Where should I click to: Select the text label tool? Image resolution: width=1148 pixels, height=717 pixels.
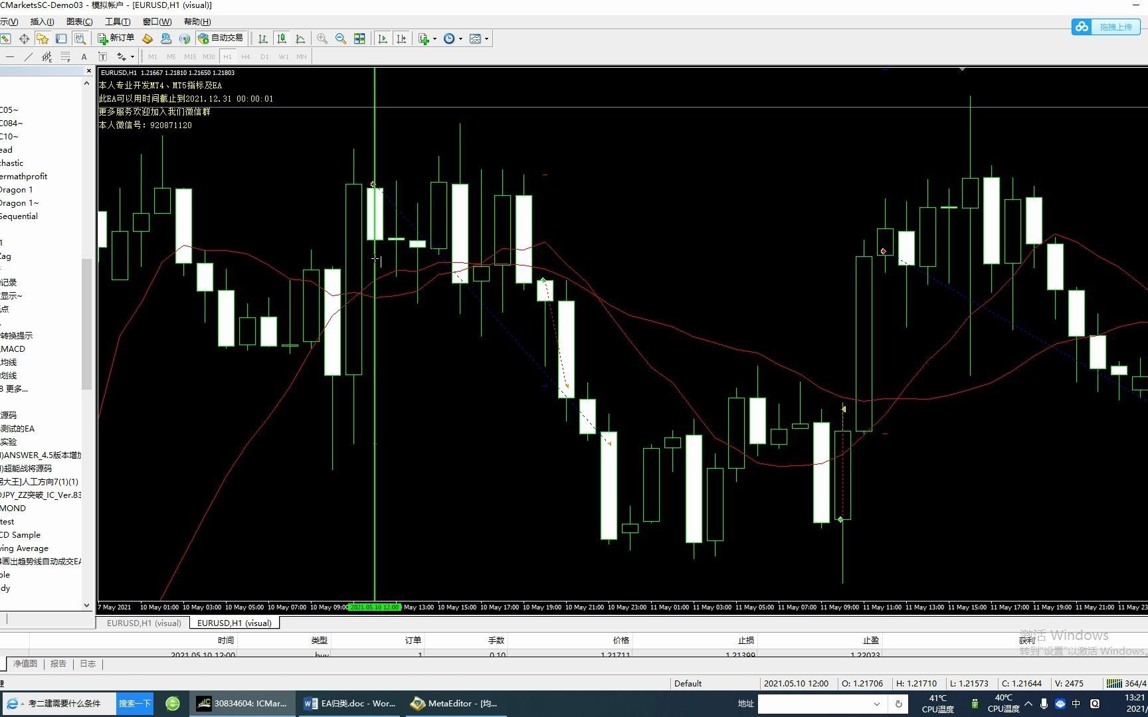pyautogui.click(x=102, y=56)
